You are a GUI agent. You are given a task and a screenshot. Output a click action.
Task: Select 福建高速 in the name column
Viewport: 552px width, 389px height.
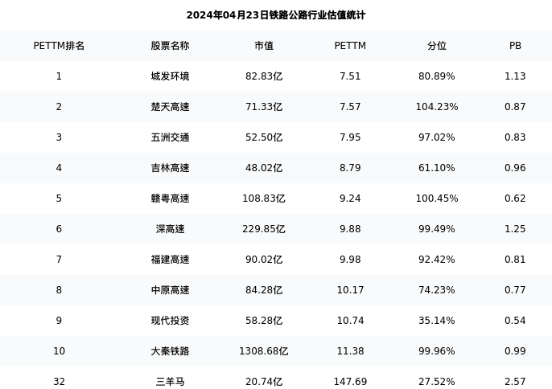[x=170, y=260]
